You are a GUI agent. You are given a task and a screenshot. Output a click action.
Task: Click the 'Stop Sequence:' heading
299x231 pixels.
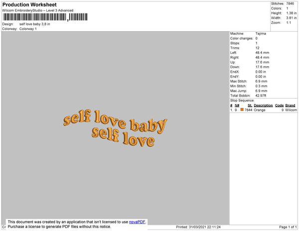242,101
